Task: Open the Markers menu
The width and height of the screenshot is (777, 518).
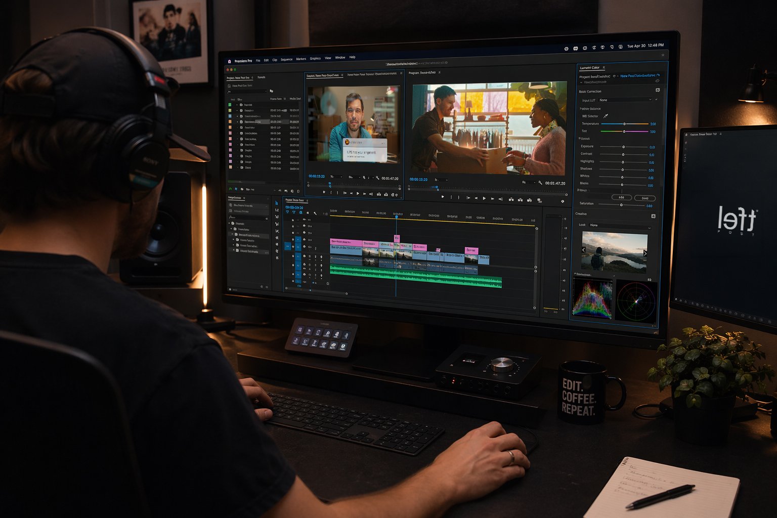Action: pos(301,59)
